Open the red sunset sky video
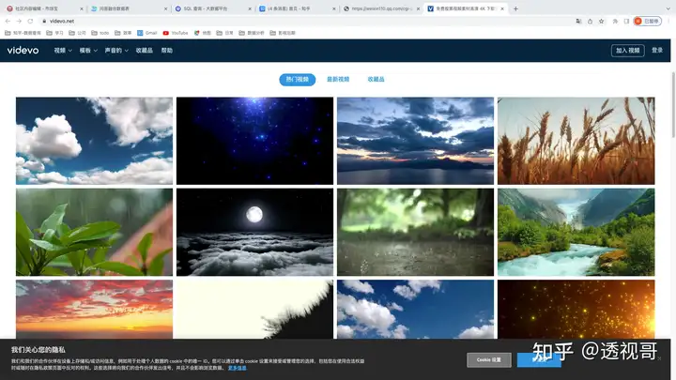Screen dimensions: 676x380 tap(95, 310)
